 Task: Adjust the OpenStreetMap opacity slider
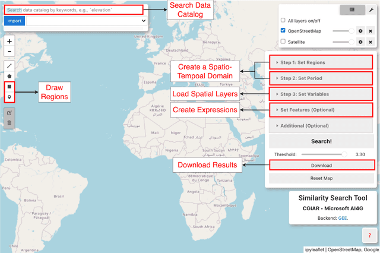click(x=343, y=31)
